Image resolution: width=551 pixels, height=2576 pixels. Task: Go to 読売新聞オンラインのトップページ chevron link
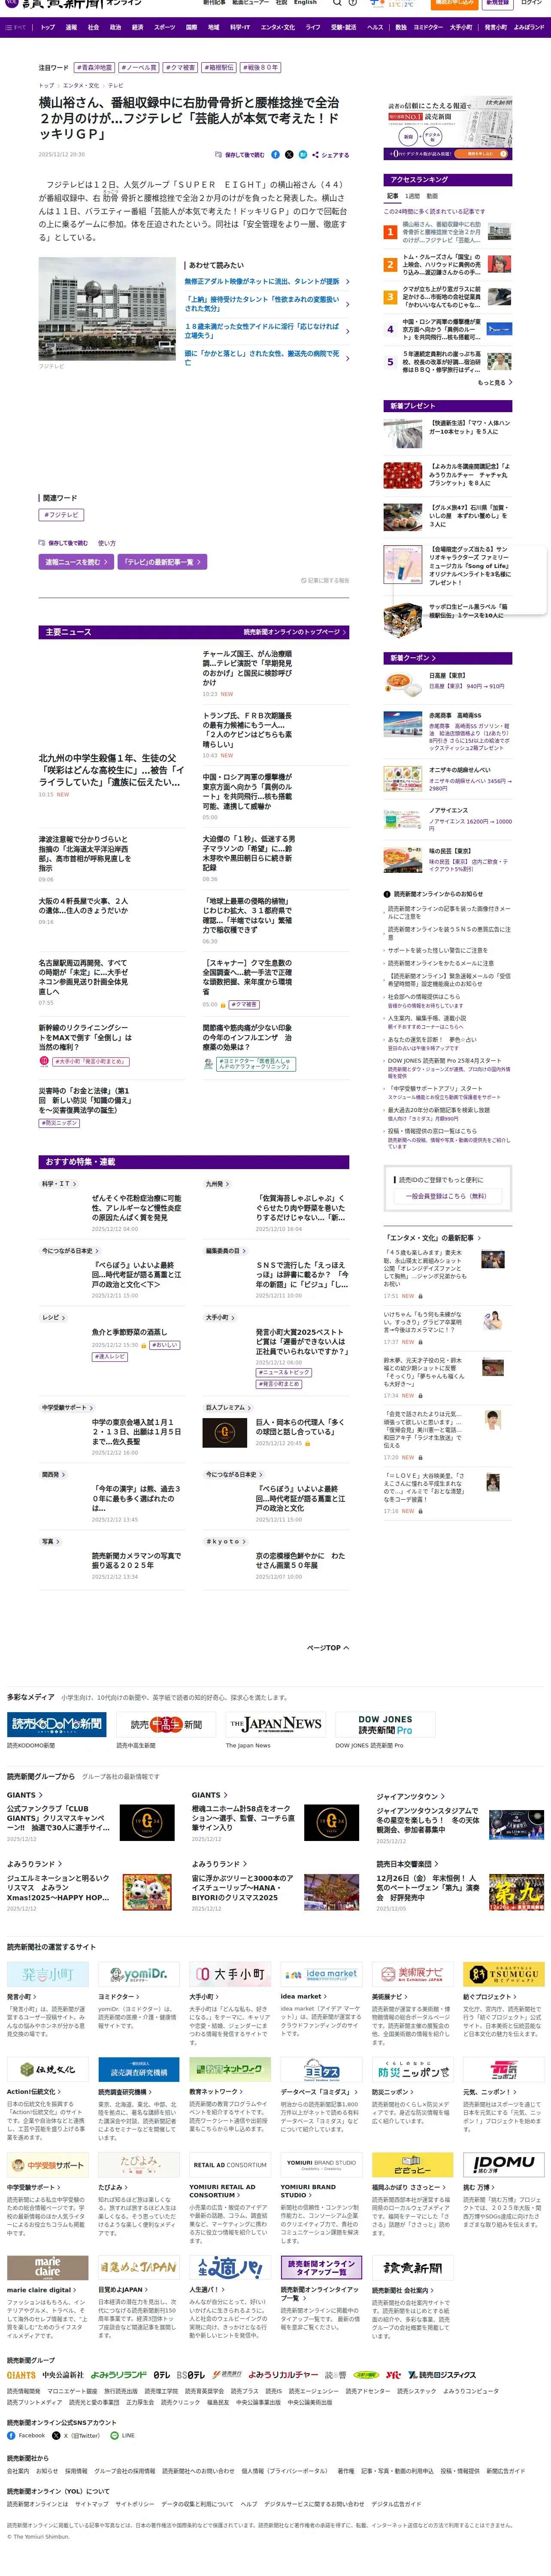(x=295, y=632)
